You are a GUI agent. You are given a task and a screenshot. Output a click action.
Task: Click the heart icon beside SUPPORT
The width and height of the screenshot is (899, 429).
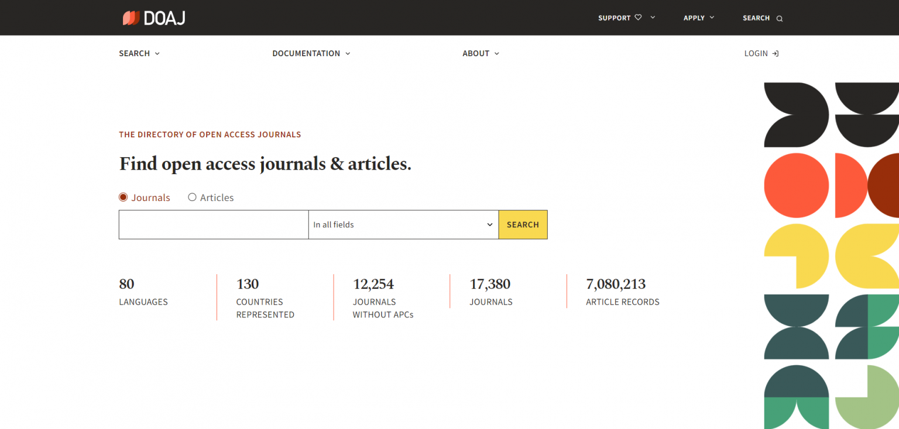[x=638, y=18]
